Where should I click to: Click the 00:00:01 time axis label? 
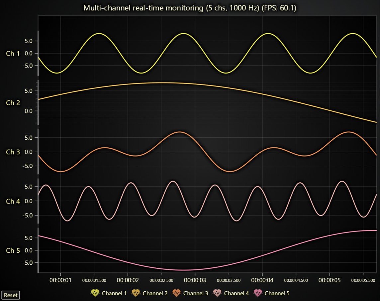[x=60, y=280]
